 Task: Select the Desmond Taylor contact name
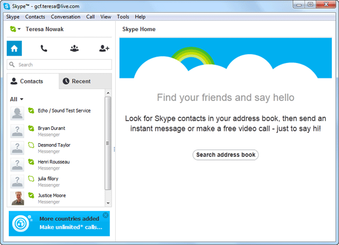point(54,145)
